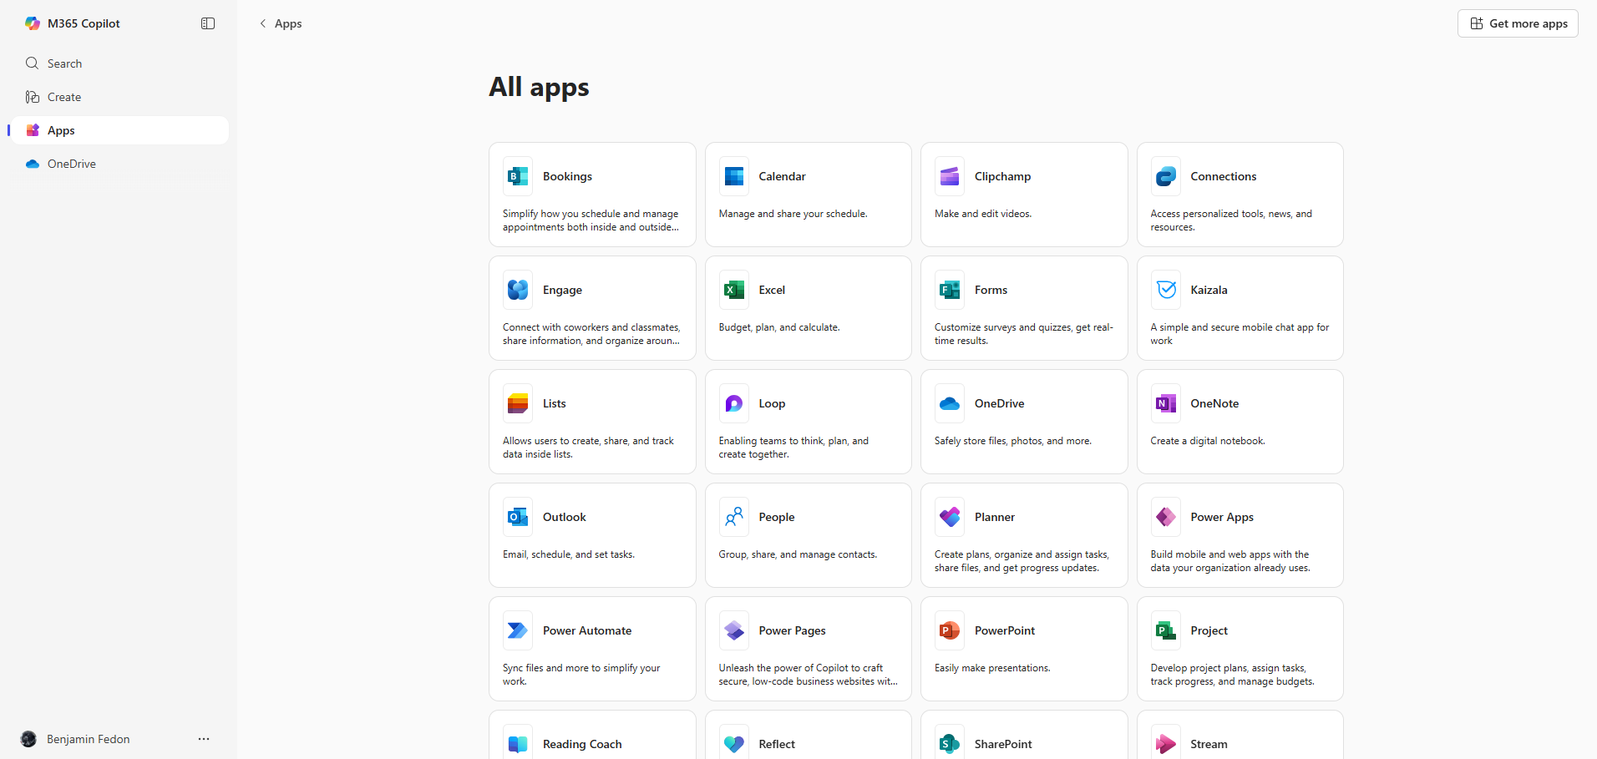
Task: Open more options next to Benjamin Fedon
Action: tap(204, 739)
